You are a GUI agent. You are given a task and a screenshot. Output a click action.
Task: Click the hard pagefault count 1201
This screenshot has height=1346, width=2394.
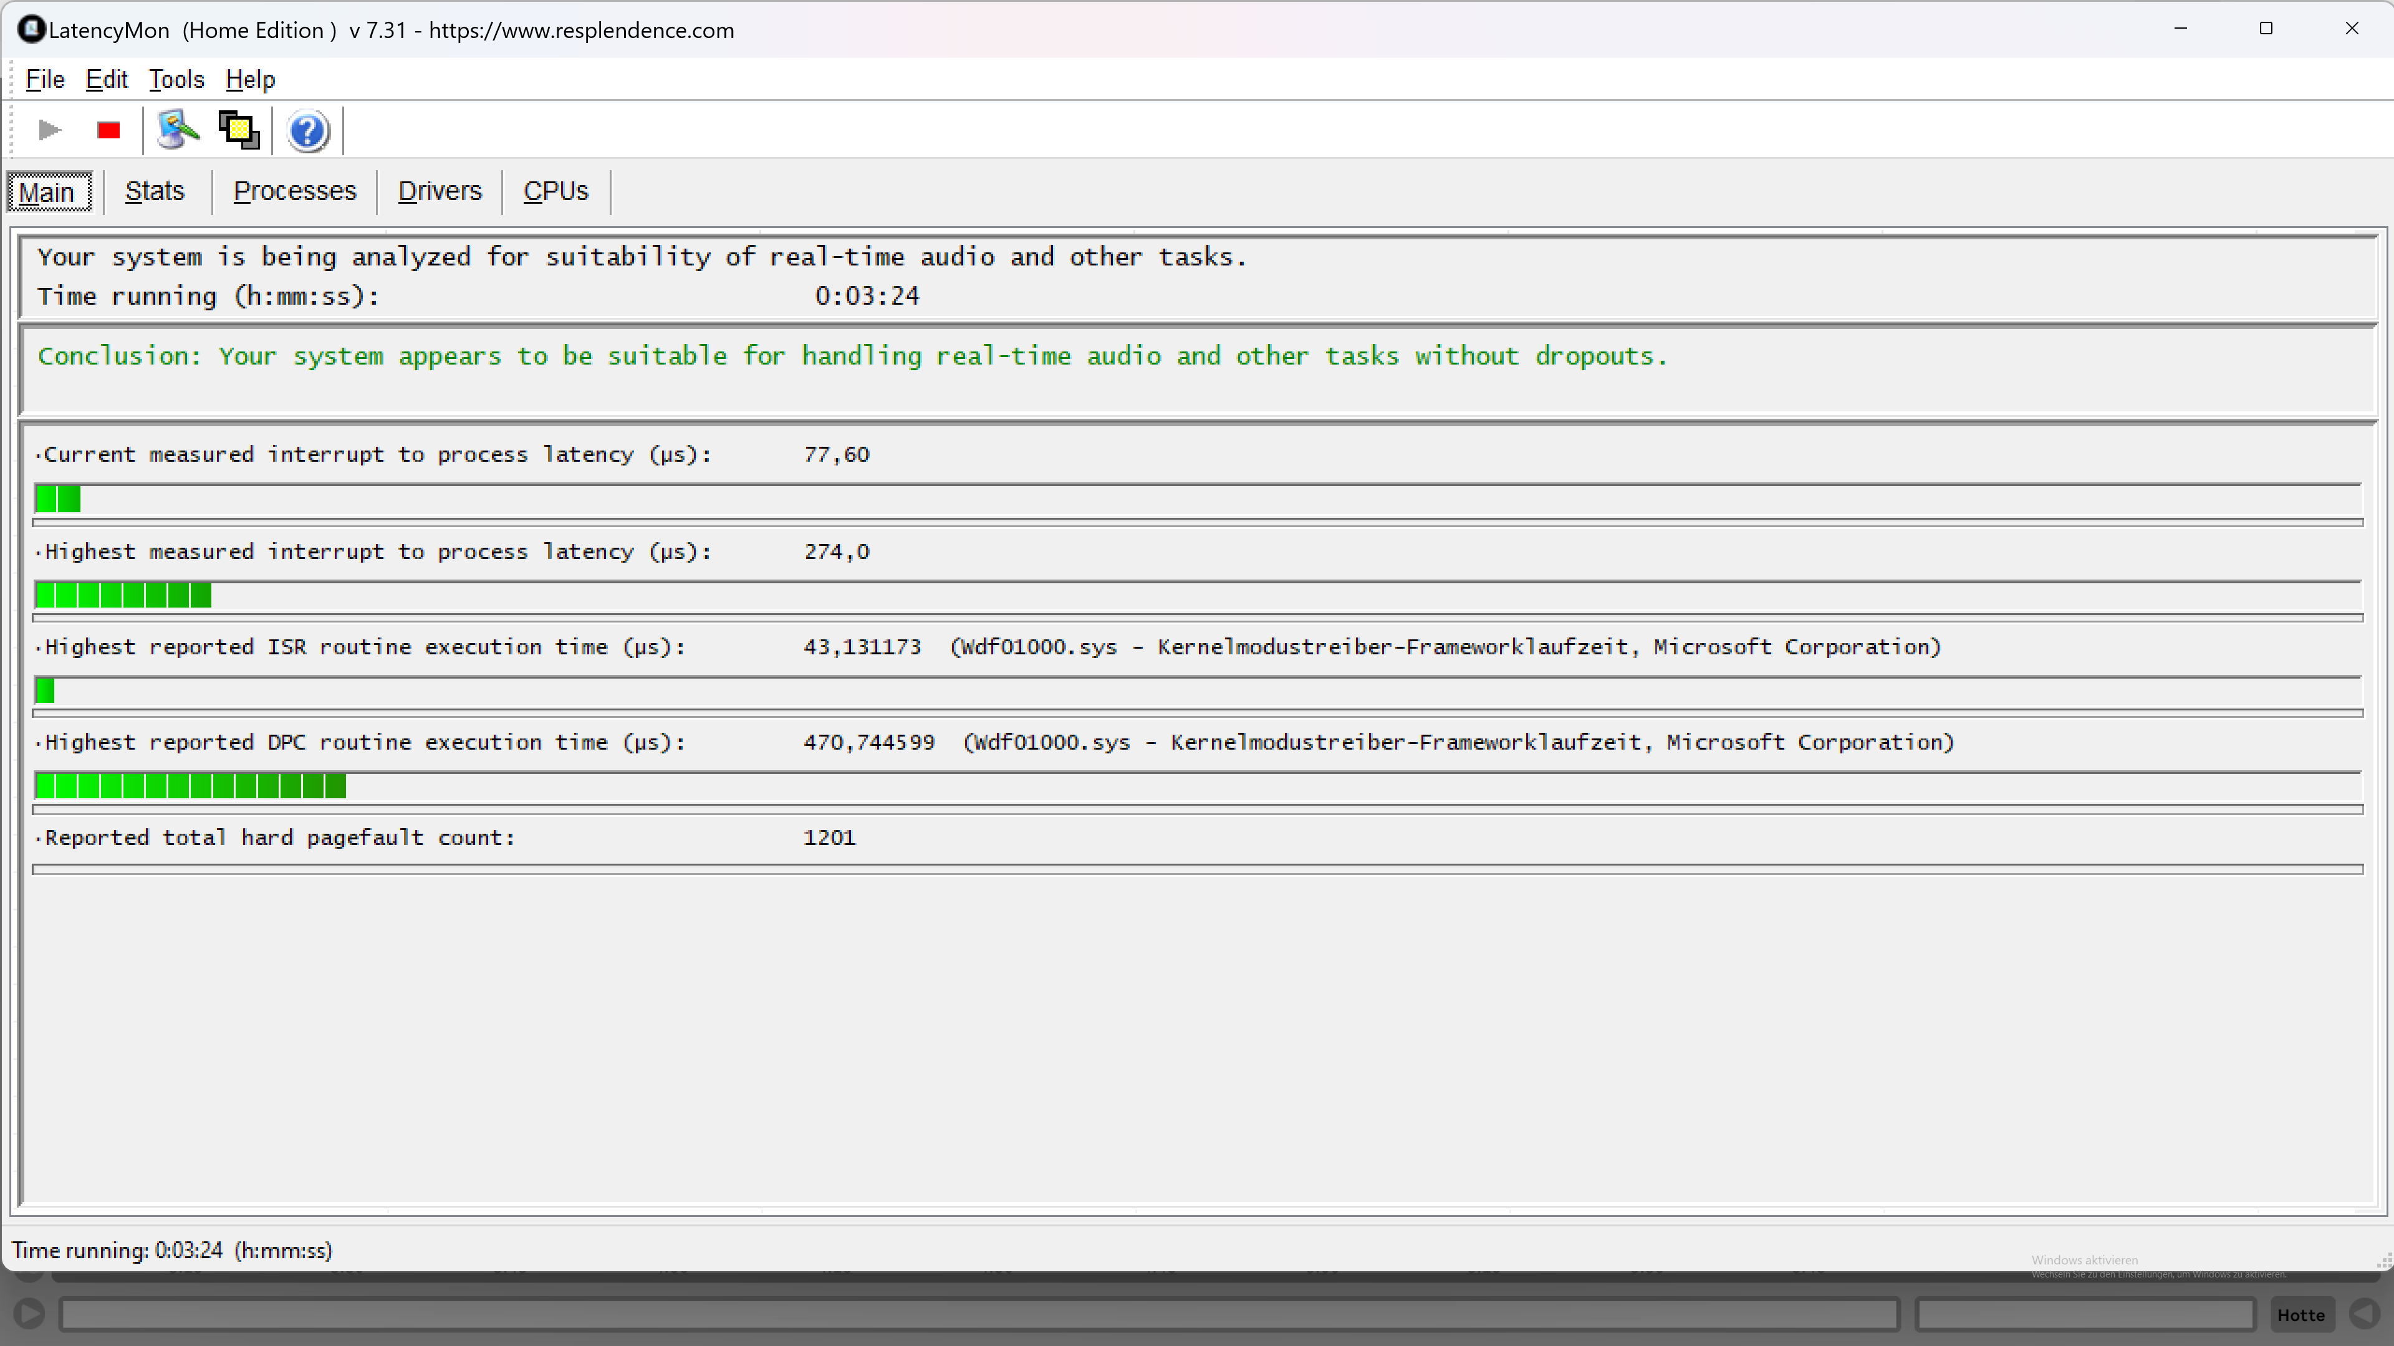pos(829,838)
